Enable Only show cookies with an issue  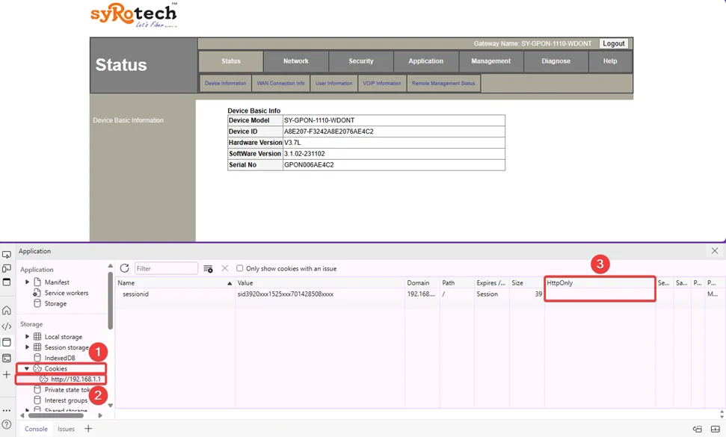[240, 268]
